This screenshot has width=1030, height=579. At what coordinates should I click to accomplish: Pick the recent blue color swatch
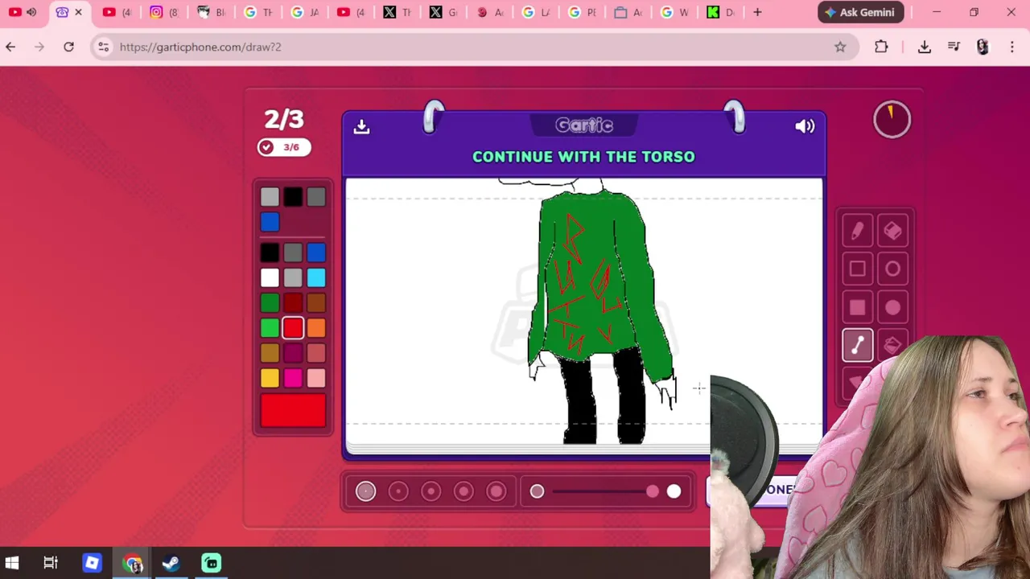pyautogui.click(x=270, y=221)
